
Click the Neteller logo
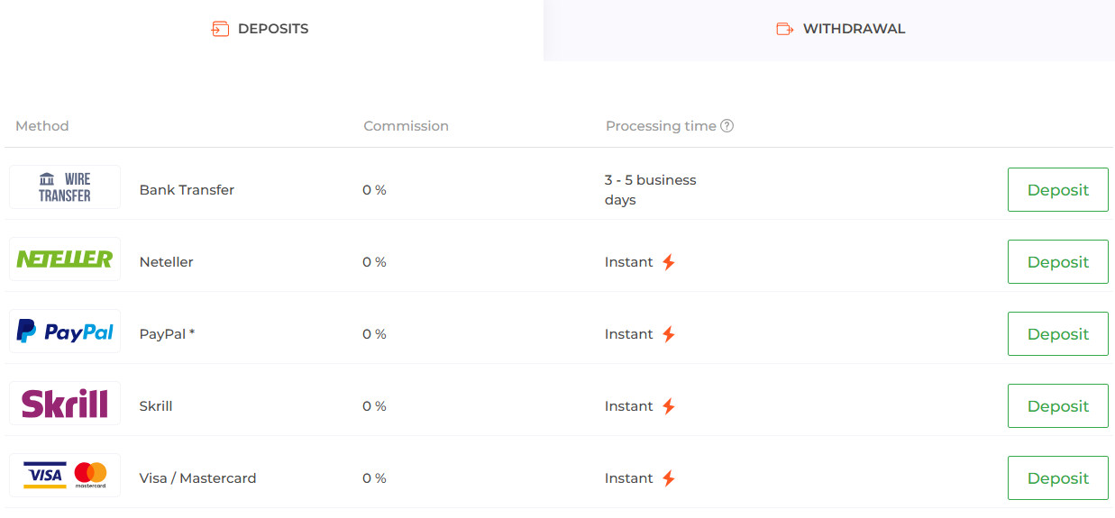click(x=64, y=259)
